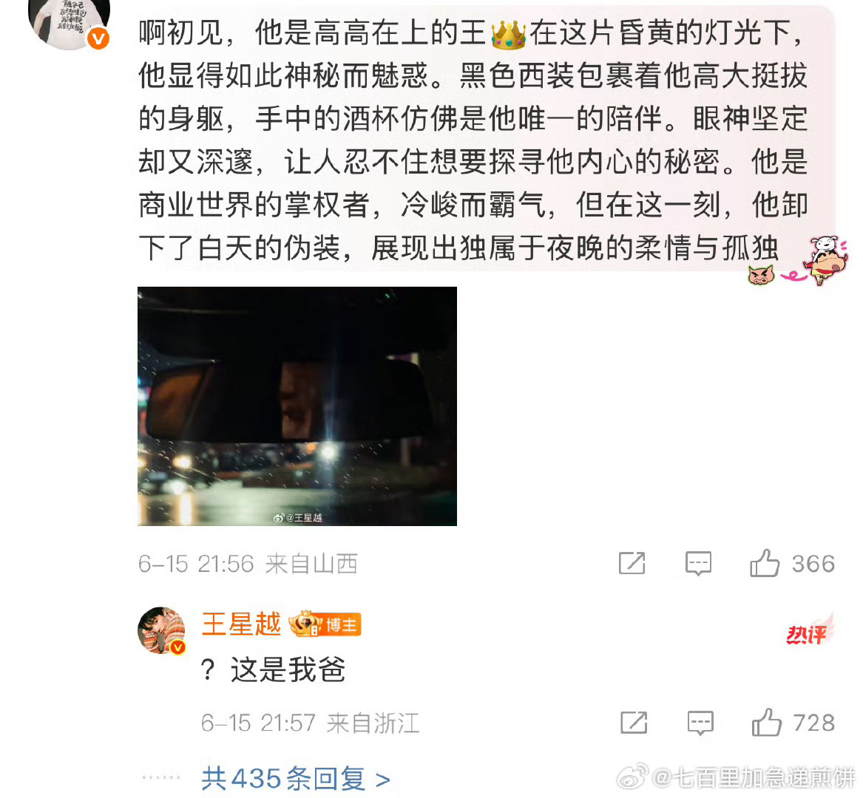Tap share icon on the 21:56 comment

[632, 563]
